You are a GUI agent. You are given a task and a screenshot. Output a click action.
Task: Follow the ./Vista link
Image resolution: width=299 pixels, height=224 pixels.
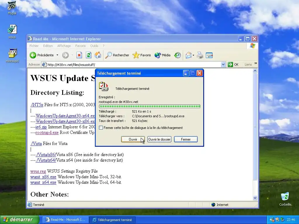click(36, 143)
